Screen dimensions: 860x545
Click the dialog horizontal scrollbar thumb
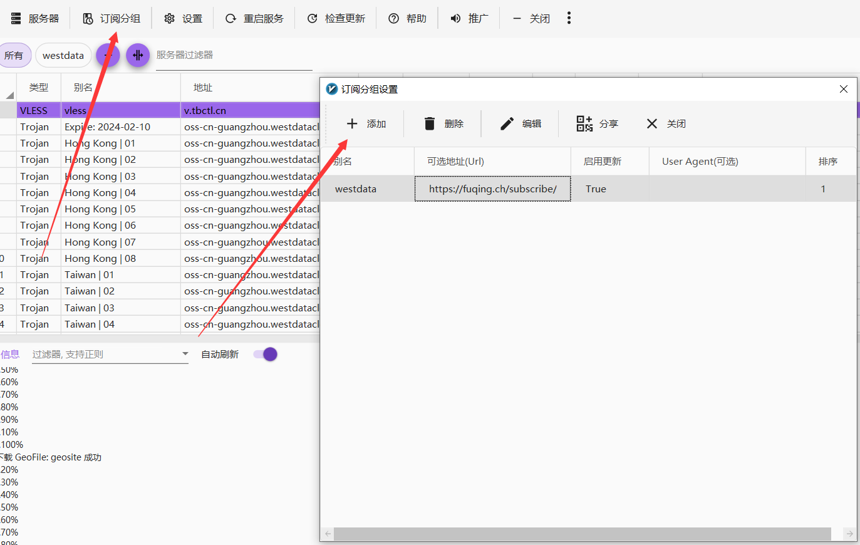(x=583, y=534)
